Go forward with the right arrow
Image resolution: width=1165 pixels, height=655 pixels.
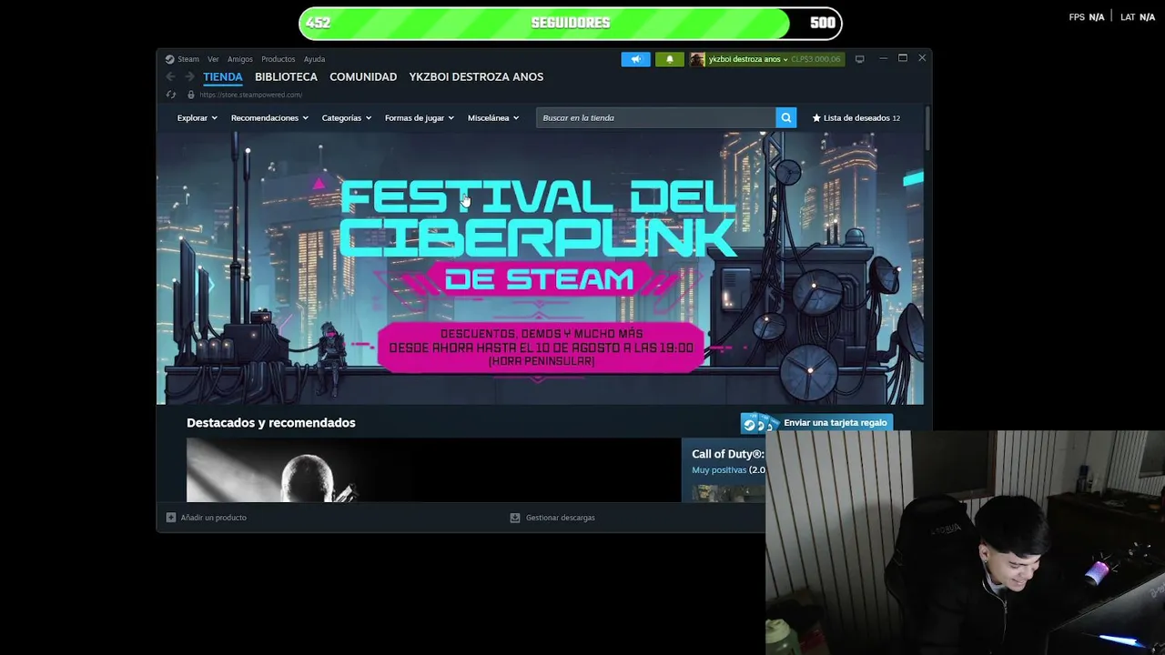point(188,76)
